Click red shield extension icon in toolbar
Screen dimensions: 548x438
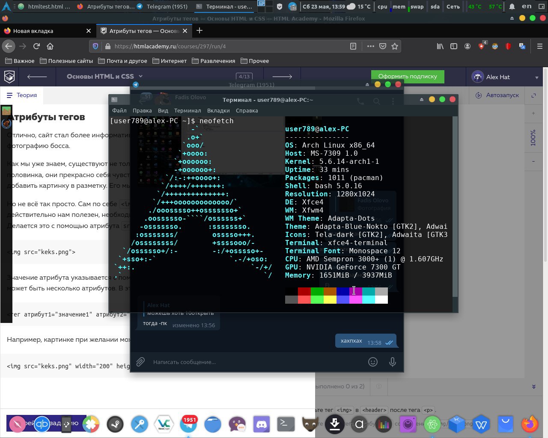(508, 46)
